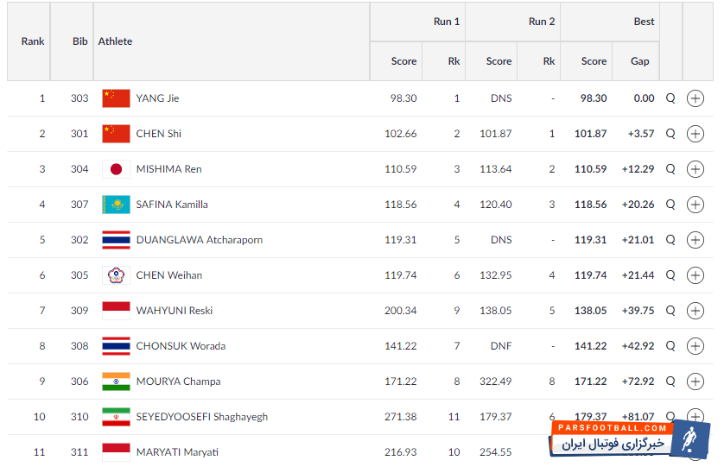Expand MISHIMA Ren's row using plus icon
The height and width of the screenshot is (473, 724).
(x=695, y=169)
